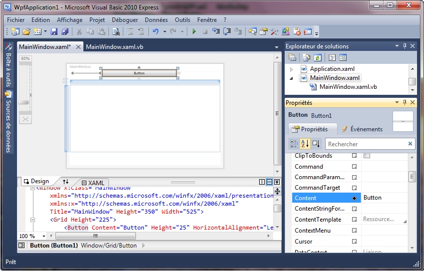This screenshot has width=424, height=271.
Task: Click the Cut scissors icon
Action: pyautogui.click(x=79, y=31)
